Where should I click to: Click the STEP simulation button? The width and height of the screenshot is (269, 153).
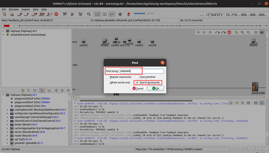(x=20, y=14)
